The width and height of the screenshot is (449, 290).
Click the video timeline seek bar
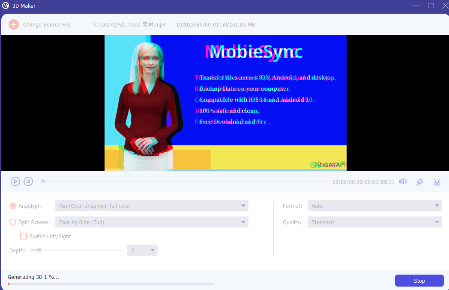point(185,181)
